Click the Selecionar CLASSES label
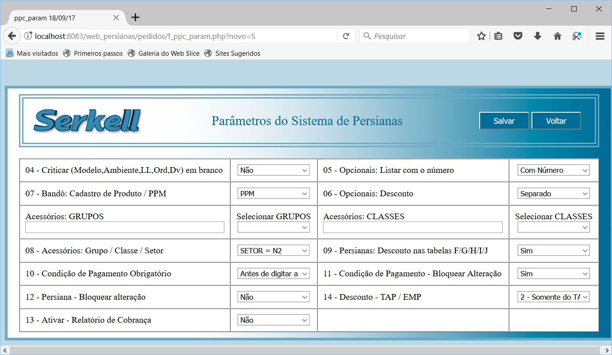The width and height of the screenshot is (612, 355). coord(554,217)
